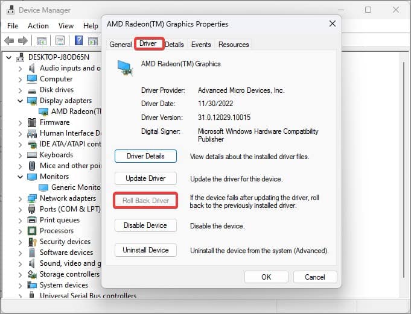The height and width of the screenshot is (314, 411).
Task: Collapse the Monitors category
Action: click(x=20, y=177)
